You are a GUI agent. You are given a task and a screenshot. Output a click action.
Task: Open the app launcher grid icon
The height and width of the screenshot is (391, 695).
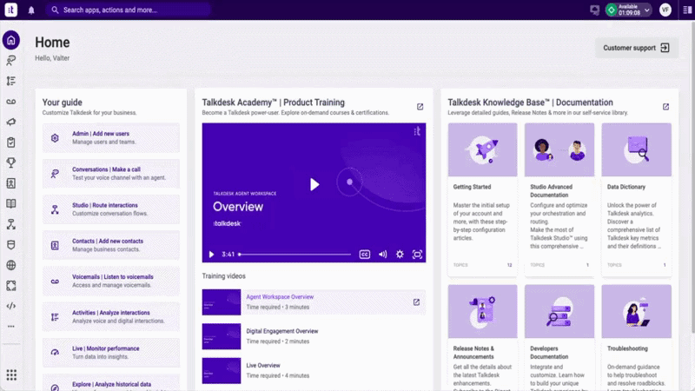(11, 375)
